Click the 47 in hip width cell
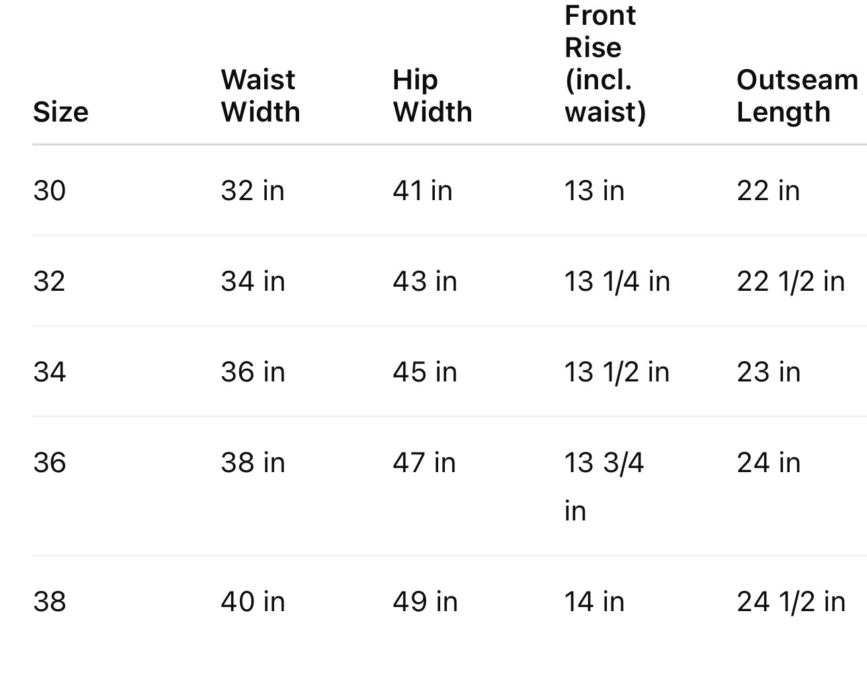Viewport: 867px width, 683px height. pyautogui.click(x=424, y=463)
